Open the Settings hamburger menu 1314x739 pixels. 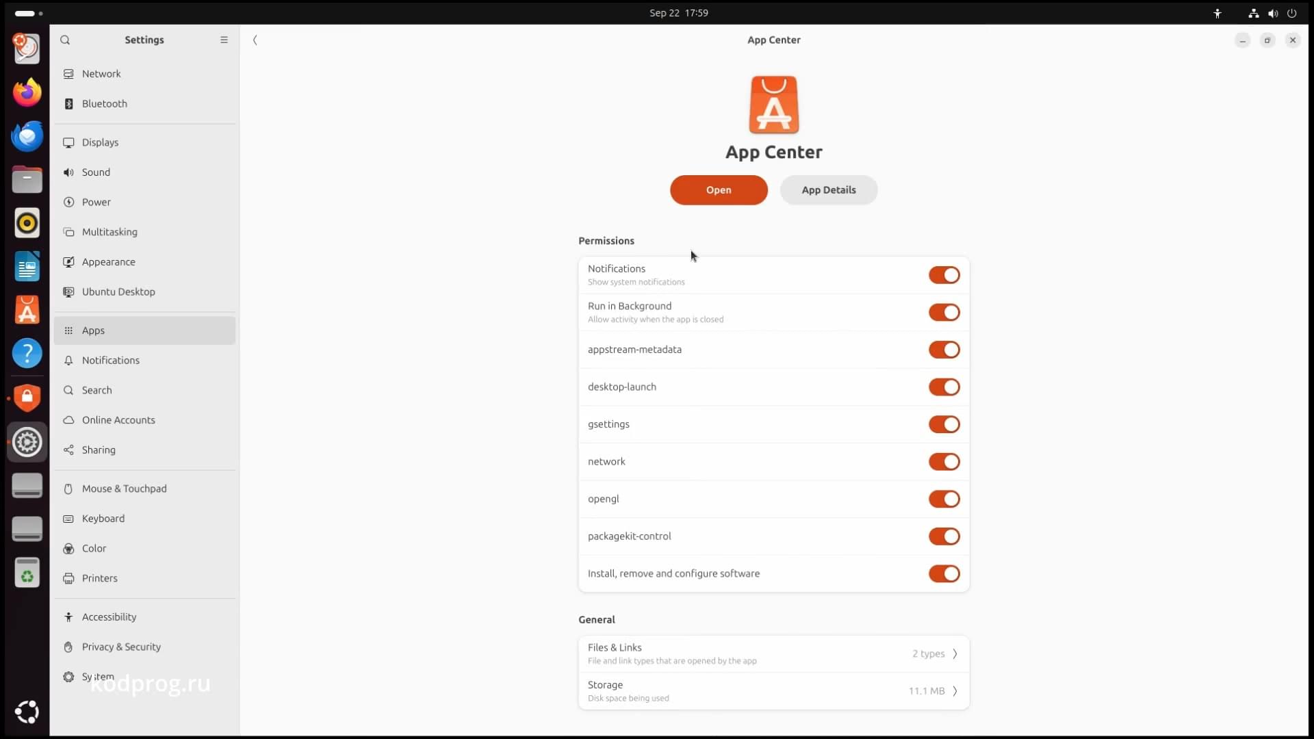coord(224,40)
